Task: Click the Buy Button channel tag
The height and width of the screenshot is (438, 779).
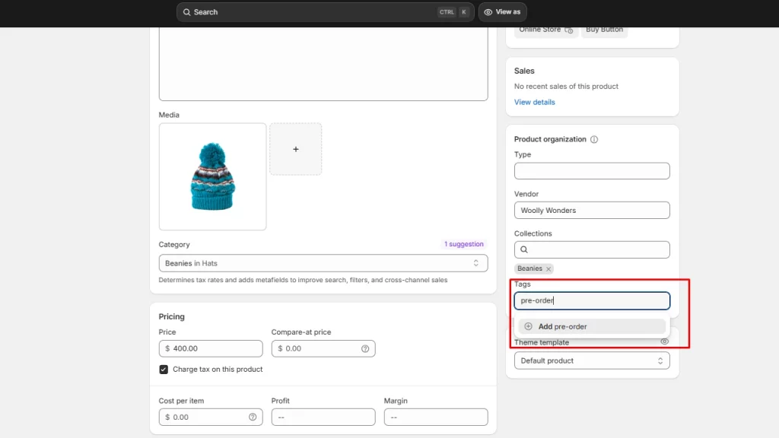Action: click(x=604, y=30)
